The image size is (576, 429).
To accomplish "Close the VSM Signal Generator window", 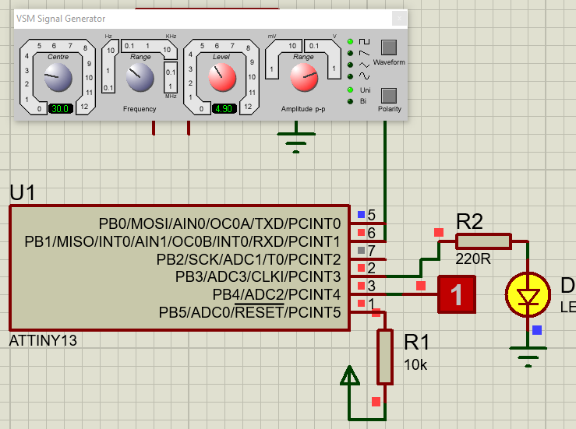I will click(398, 18).
